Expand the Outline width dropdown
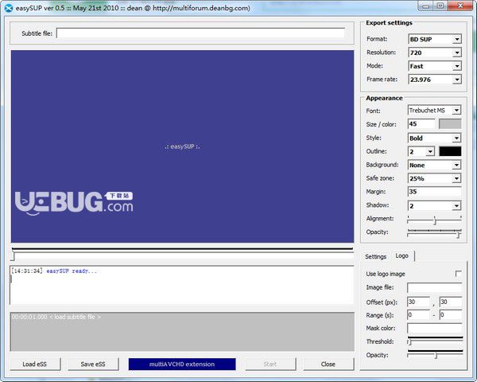This screenshot has height=382, width=477. [x=421, y=151]
